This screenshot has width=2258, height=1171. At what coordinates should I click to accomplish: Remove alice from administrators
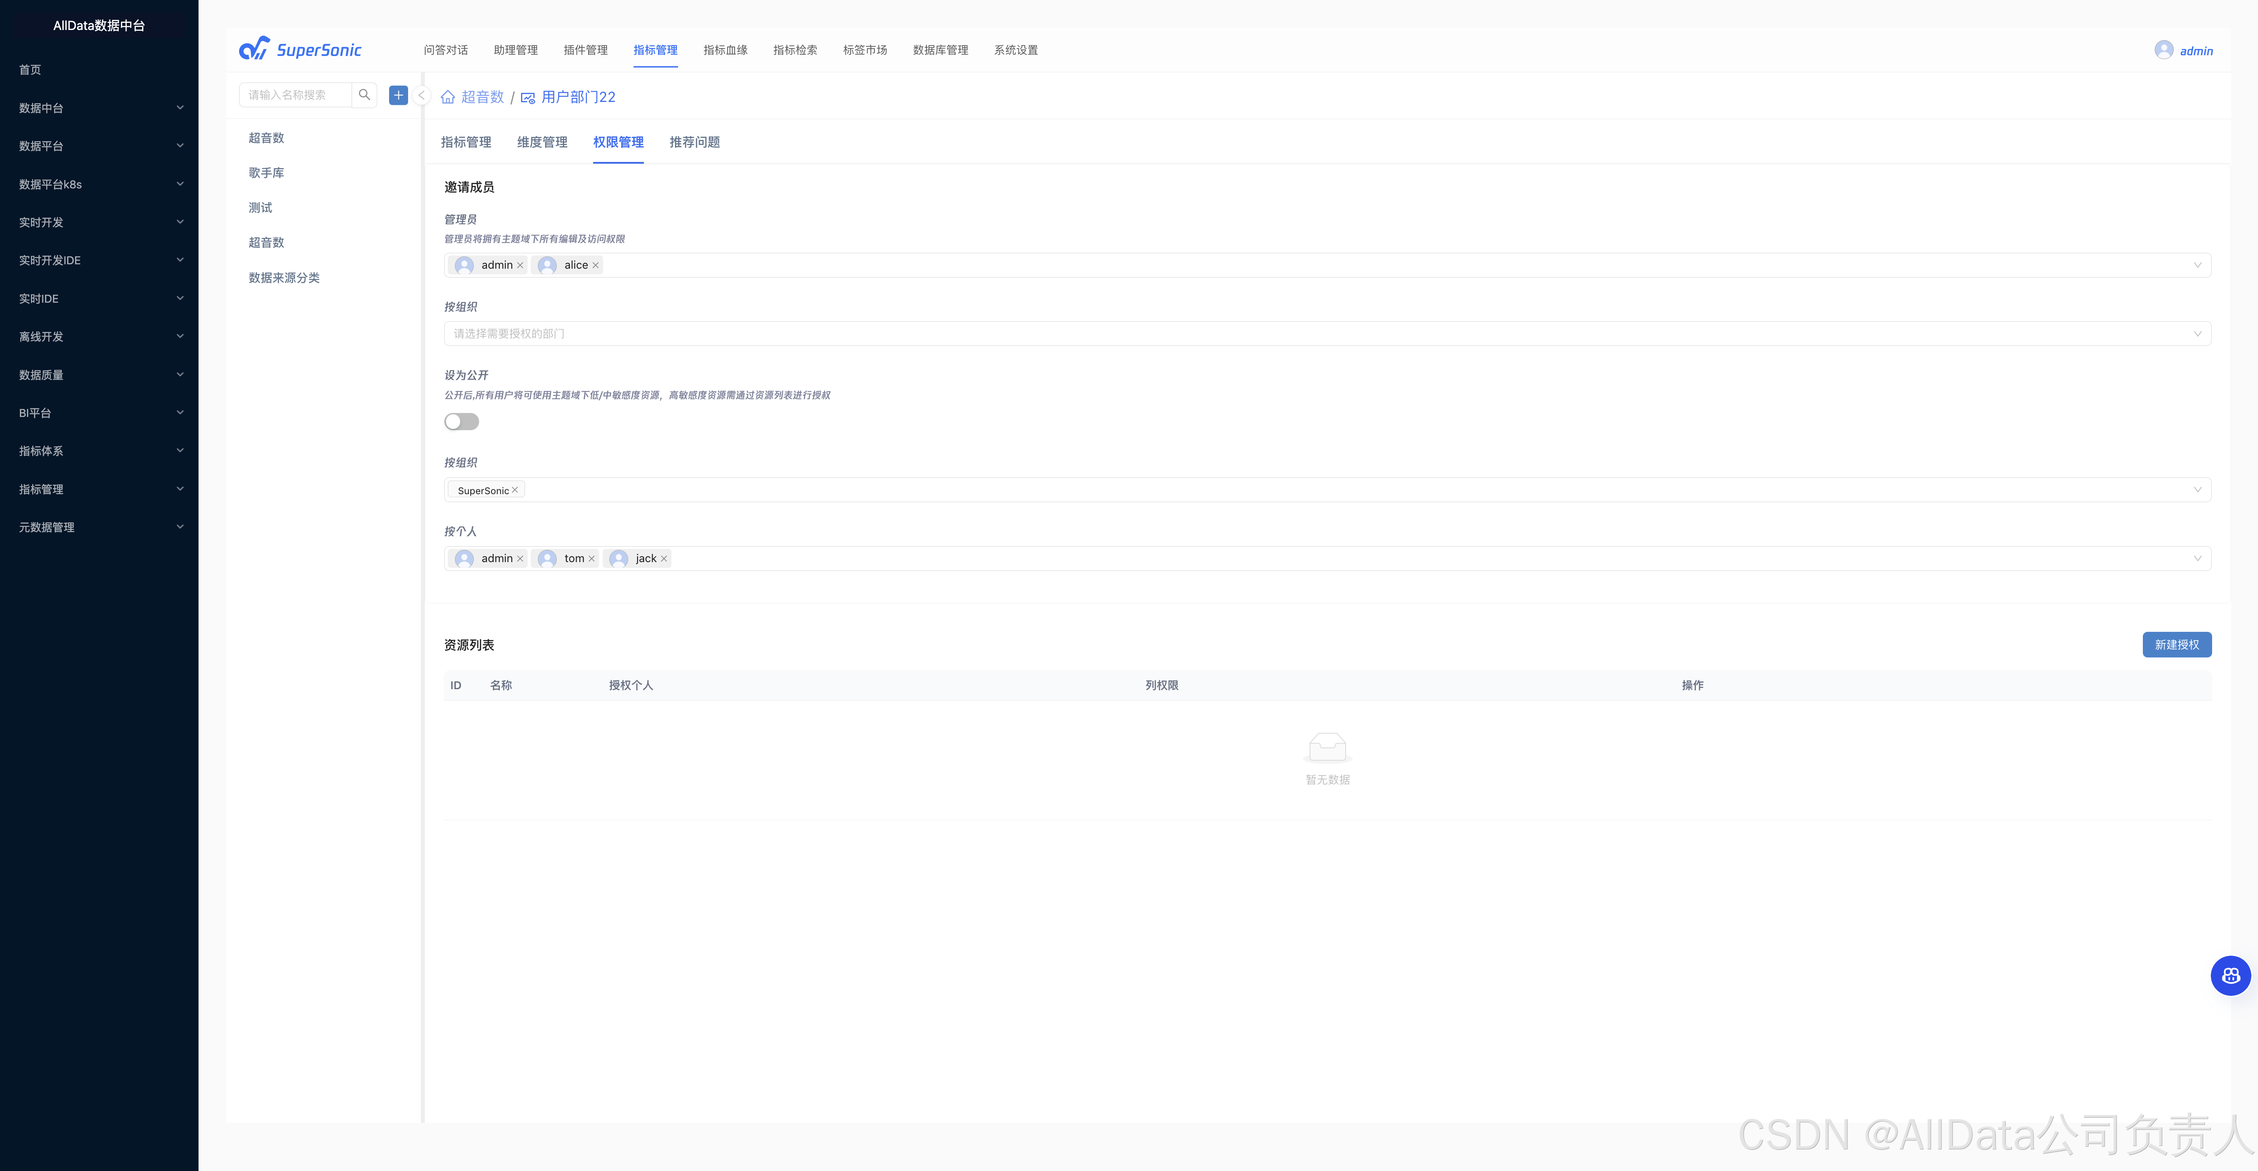click(596, 266)
